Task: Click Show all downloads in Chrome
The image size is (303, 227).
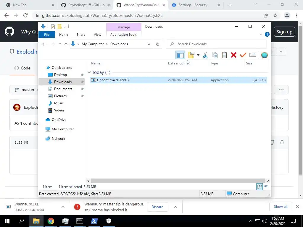Action: (281, 207)
